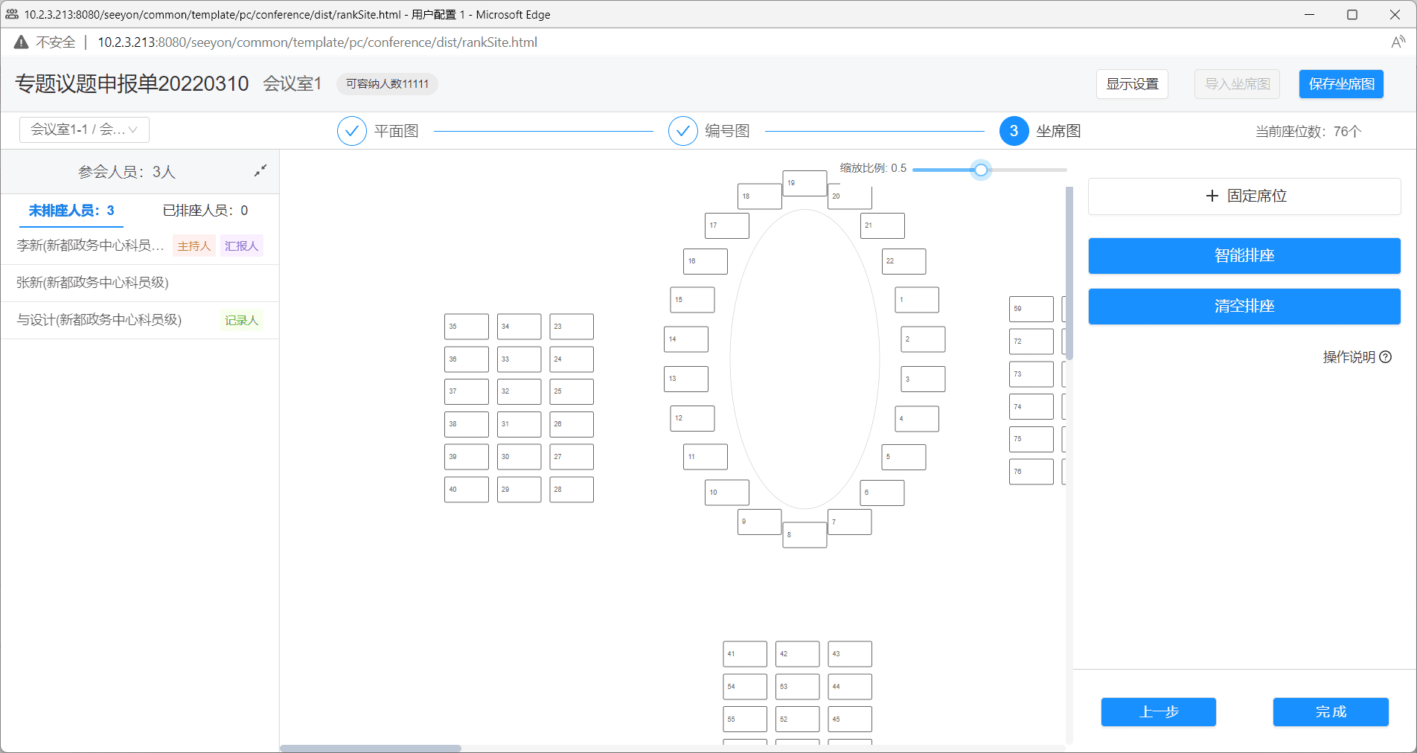Click seat 23 in the left seat block
Screen dimensions: 1417x753
572,327
